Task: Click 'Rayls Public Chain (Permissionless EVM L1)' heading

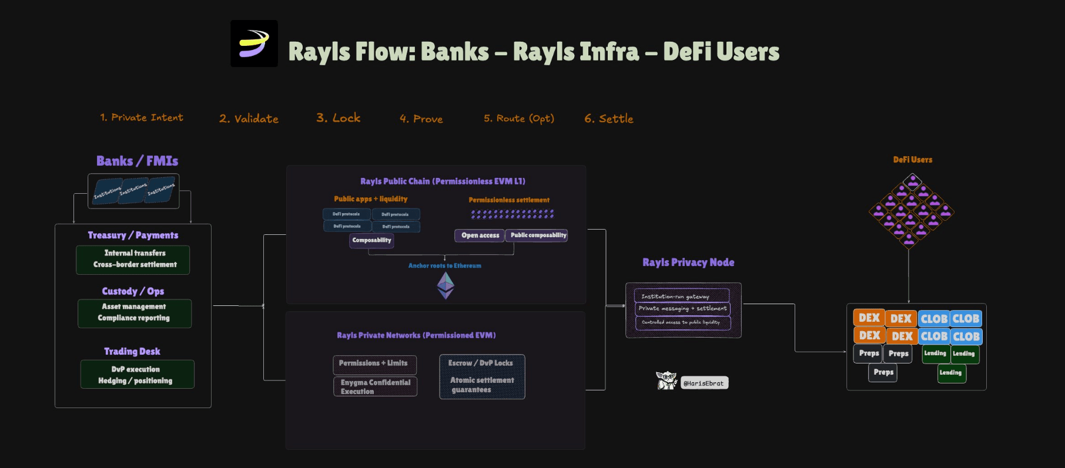Action: coord(443,181)
